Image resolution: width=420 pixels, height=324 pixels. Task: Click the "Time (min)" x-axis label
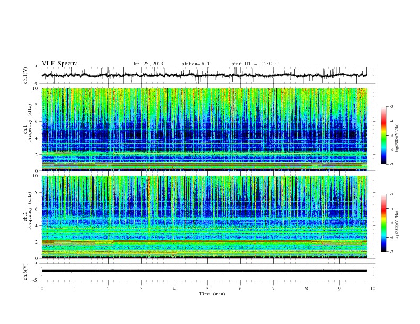coord(212,294)
